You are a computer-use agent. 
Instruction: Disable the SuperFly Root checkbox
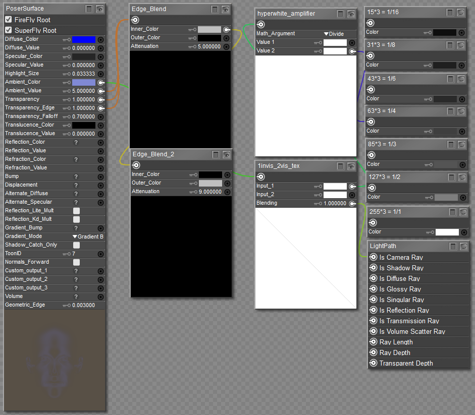click(9, 30)
